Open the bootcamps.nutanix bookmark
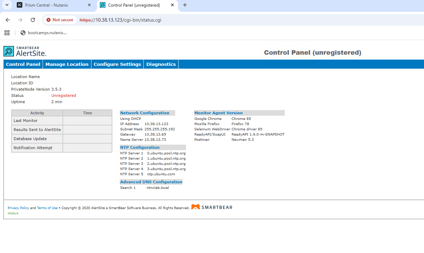This screenshot has width=424, height=253. tap(44, 33)
